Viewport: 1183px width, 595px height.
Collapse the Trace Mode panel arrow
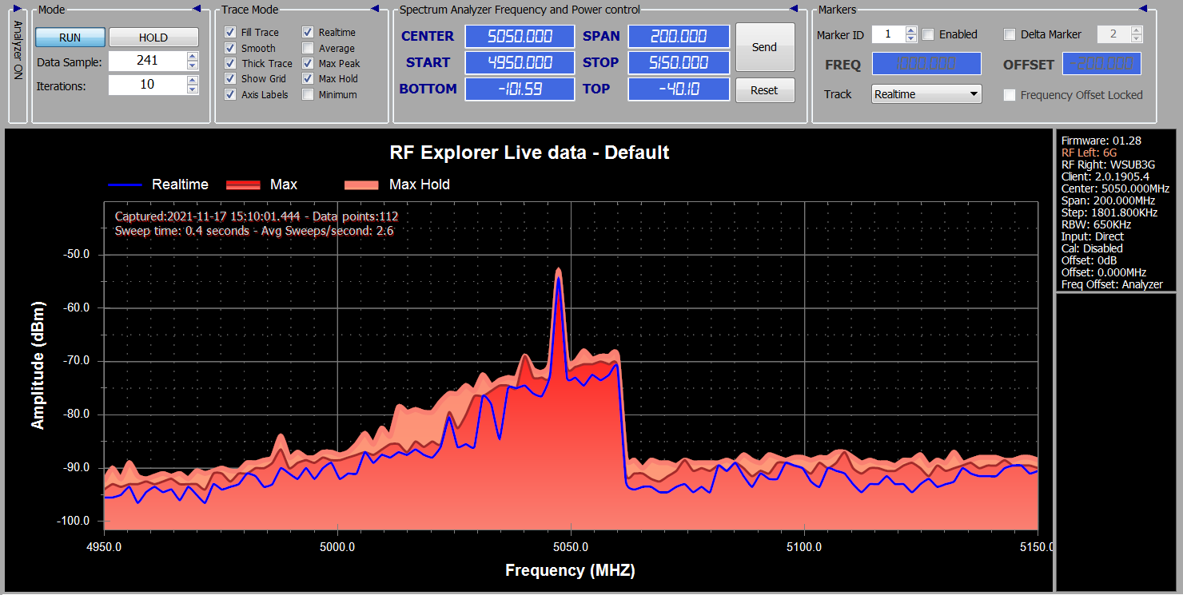375,9
